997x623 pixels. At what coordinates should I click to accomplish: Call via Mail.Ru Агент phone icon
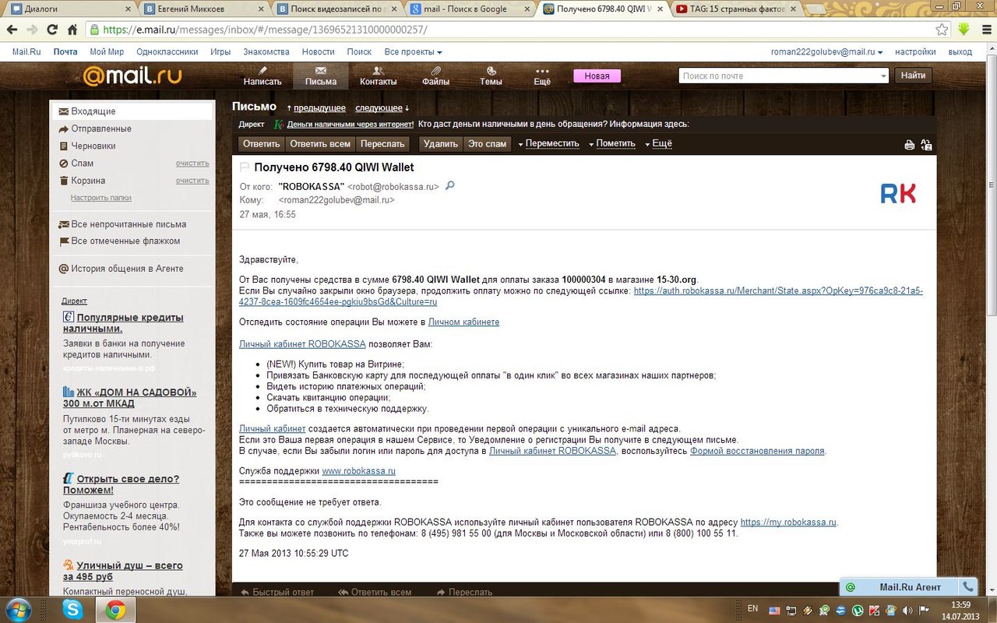tap(967, 587)
